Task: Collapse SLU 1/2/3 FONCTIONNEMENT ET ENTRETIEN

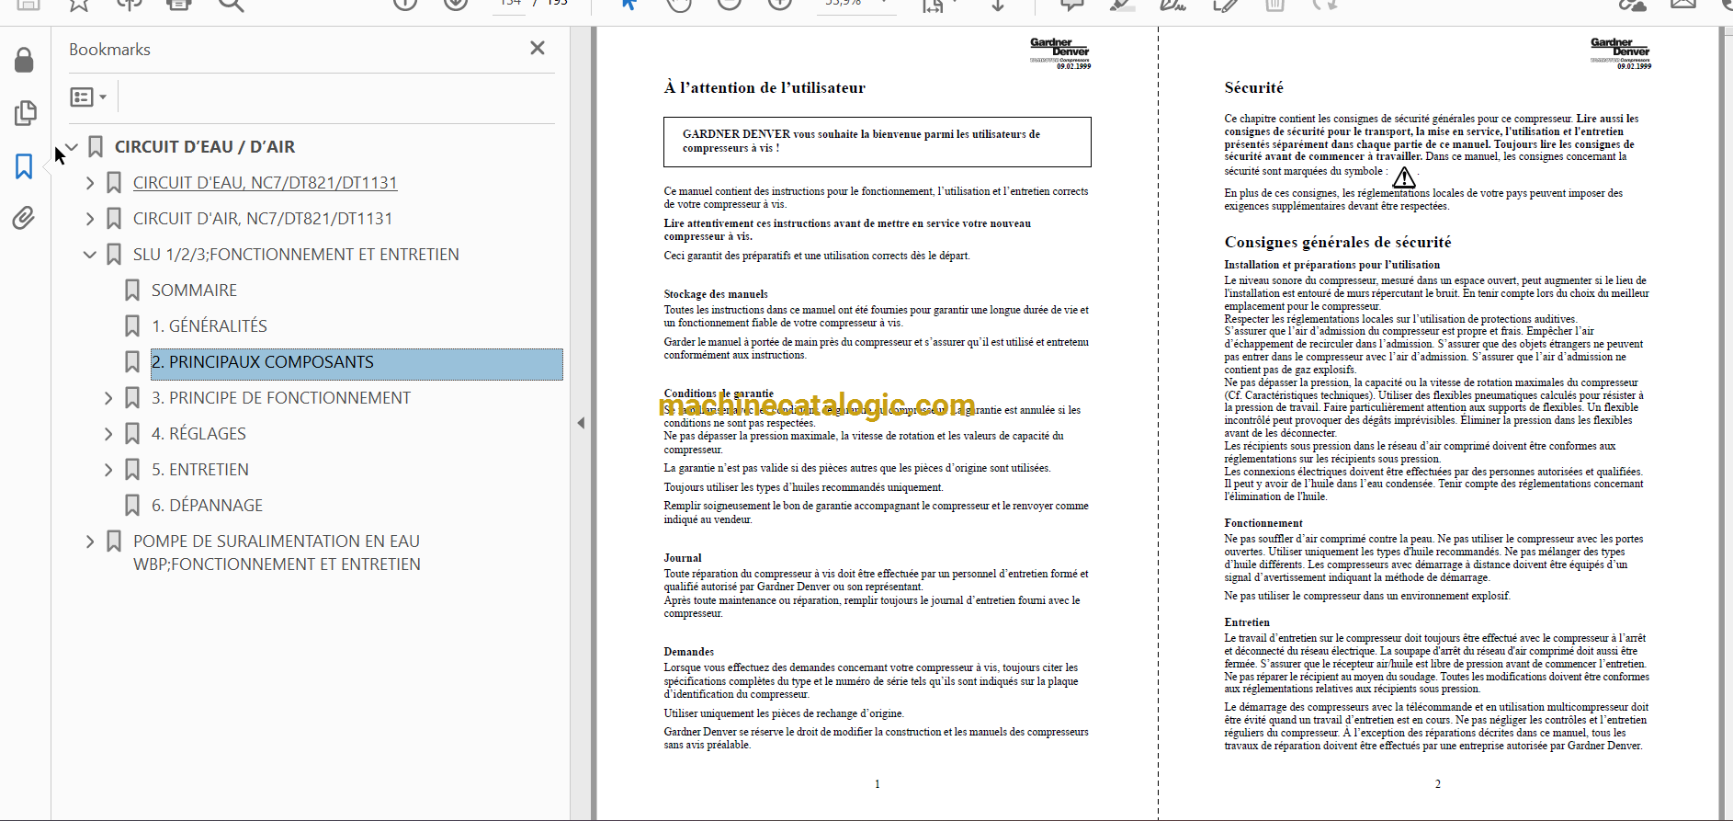Action: [90, 255]
